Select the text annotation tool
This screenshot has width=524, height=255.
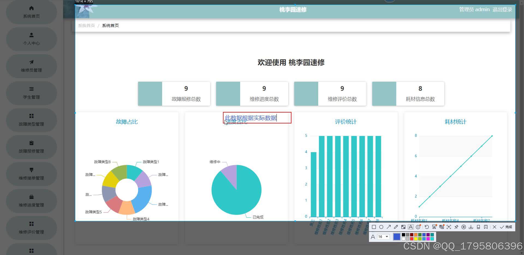411,227
